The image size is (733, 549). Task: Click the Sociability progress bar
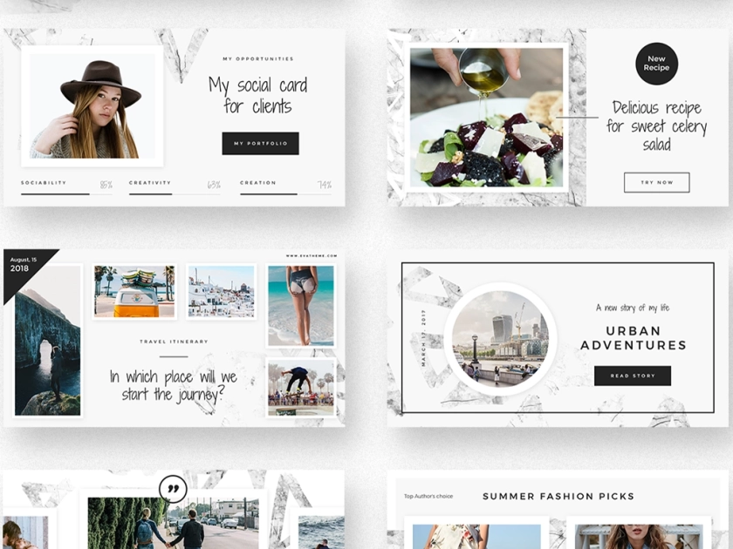tap(66, 193)
